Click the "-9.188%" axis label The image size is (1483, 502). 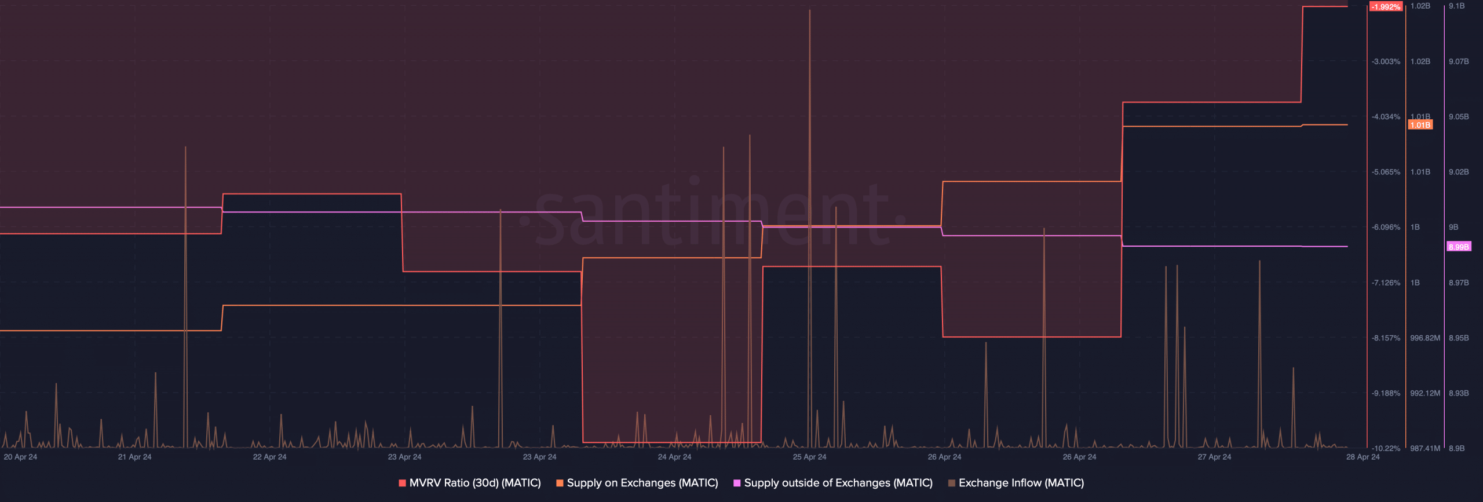click(1386, 393)
